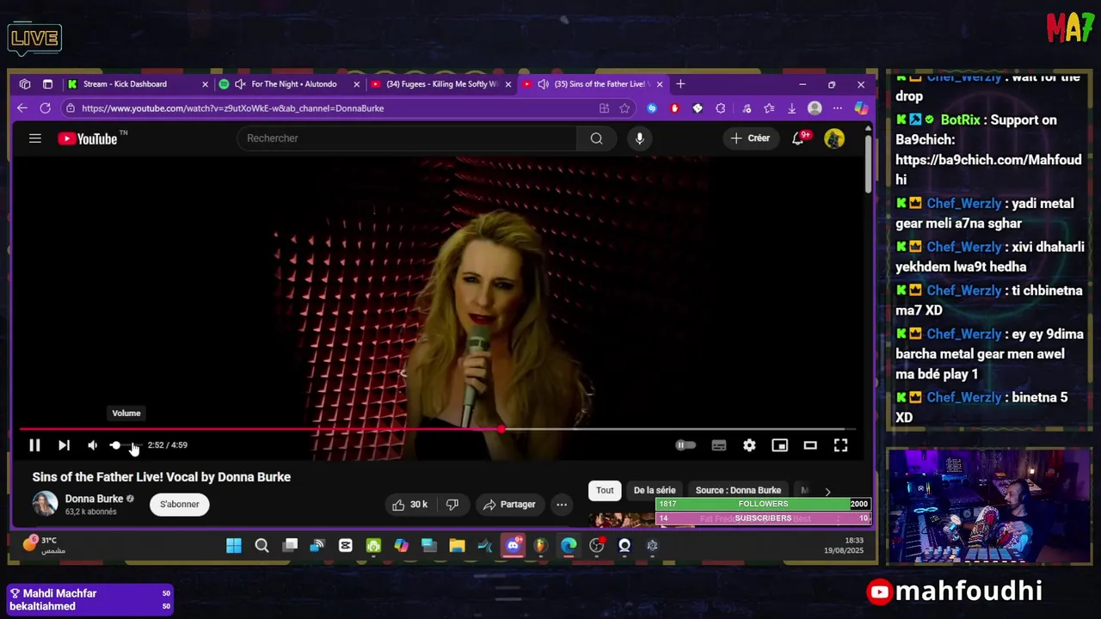
Task: Select the Source : Donna Burke chip
Action: pyautogui.click(x=738, y=491)
